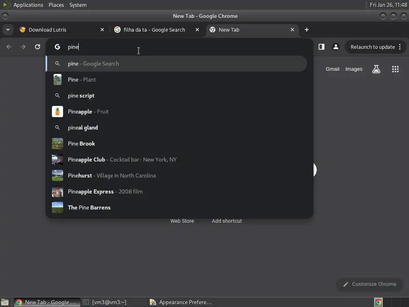The height and width of the screenshot is (307, 409).
Task: Open a new tab with the plus button
Action: pyautogui.click(x=307, y=30)
